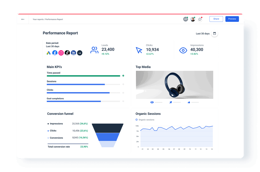260x172 pixels.
Task: Click the LinkedIn Ads channel icon
Action: coord(73,53)
